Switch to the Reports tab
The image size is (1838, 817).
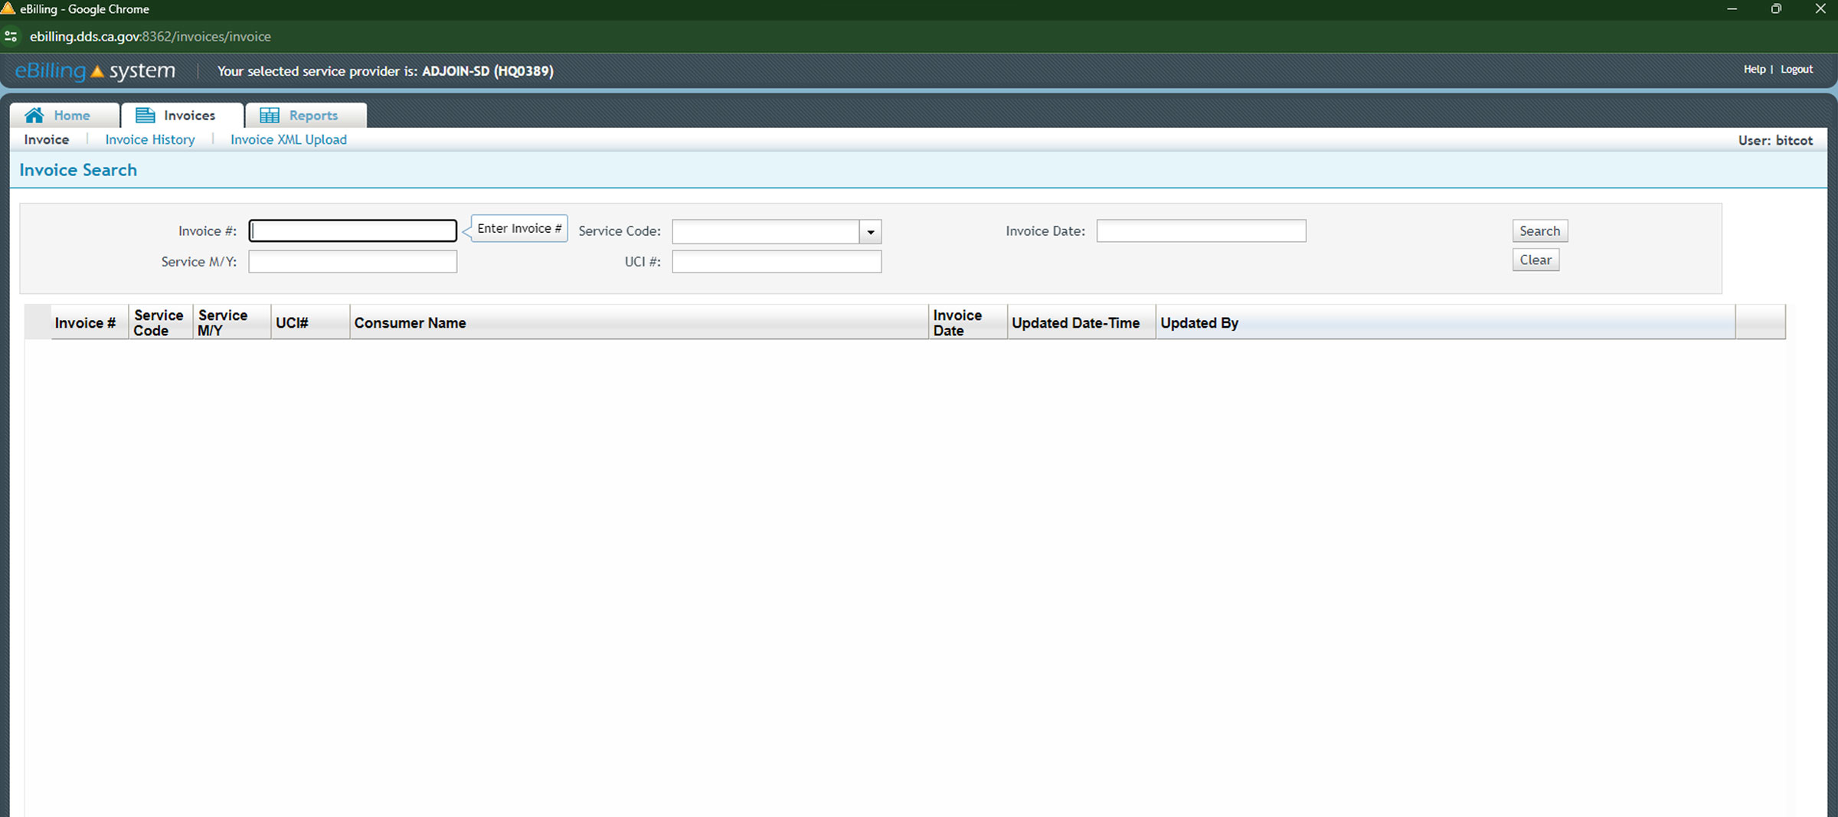[x=312, y=115]
